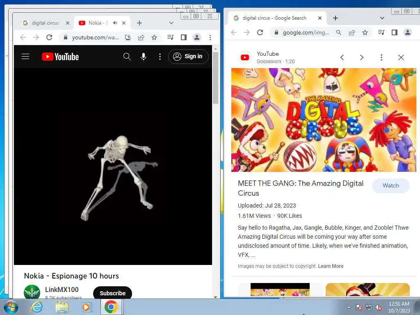Click the LinkMX100 channel avatar

tap(32, 292)
